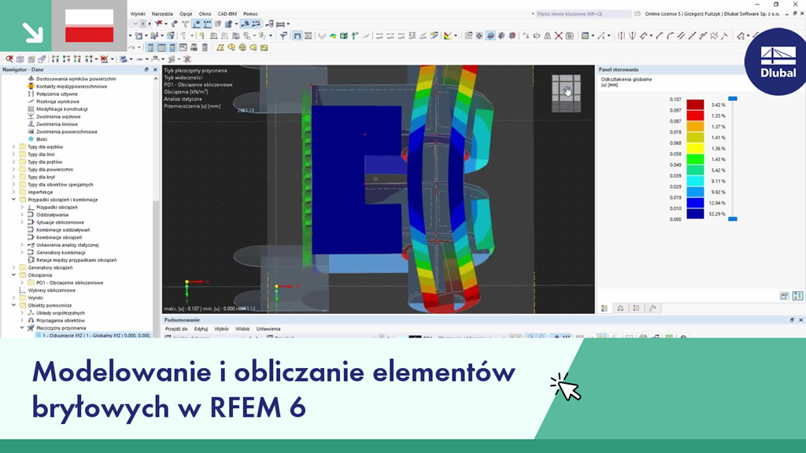Click the Kontakty międzypowierzchniowe orange icon
Screen dimensions: 806x453
pos(31,87)
